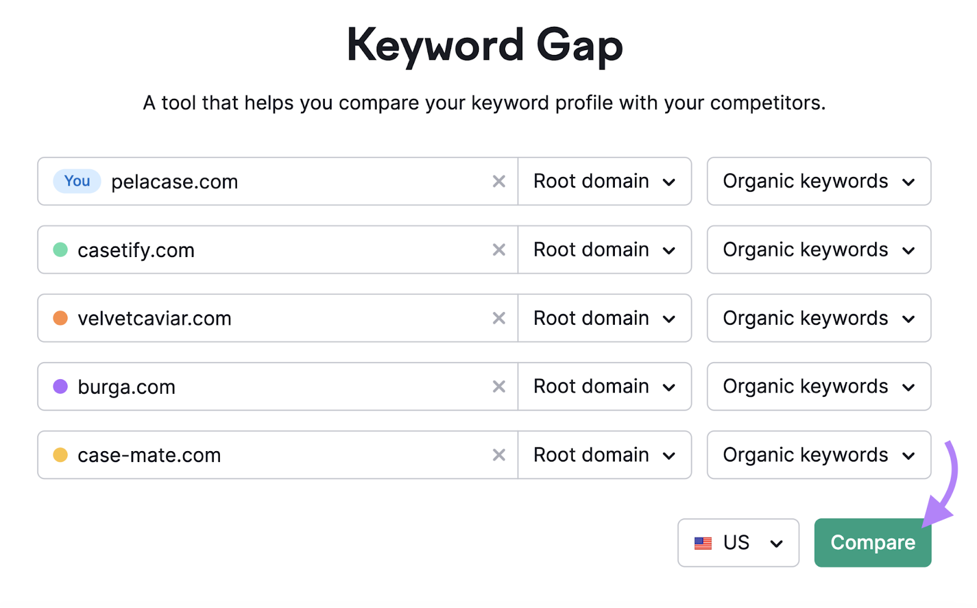Remove casetify.com using its X icon
977x608 pixels.
click(499, 249)
